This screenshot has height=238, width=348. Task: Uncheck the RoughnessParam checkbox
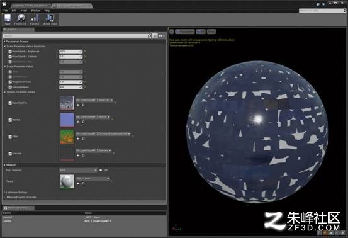click(10, 82)
